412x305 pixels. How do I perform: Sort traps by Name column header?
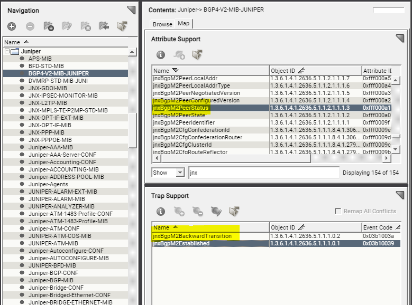[x=210, y=227]
